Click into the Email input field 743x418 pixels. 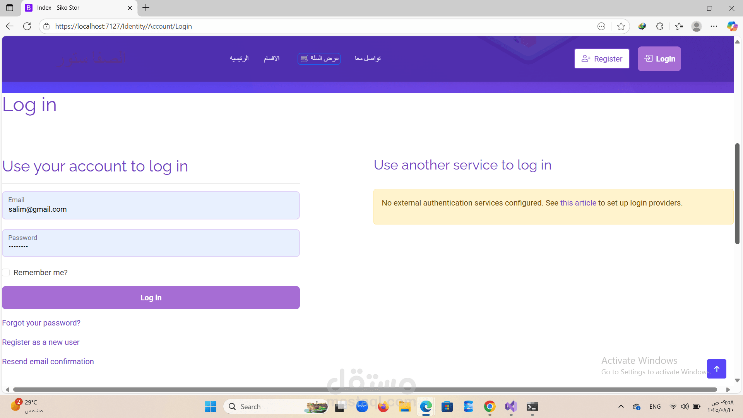tap(151, 209)
